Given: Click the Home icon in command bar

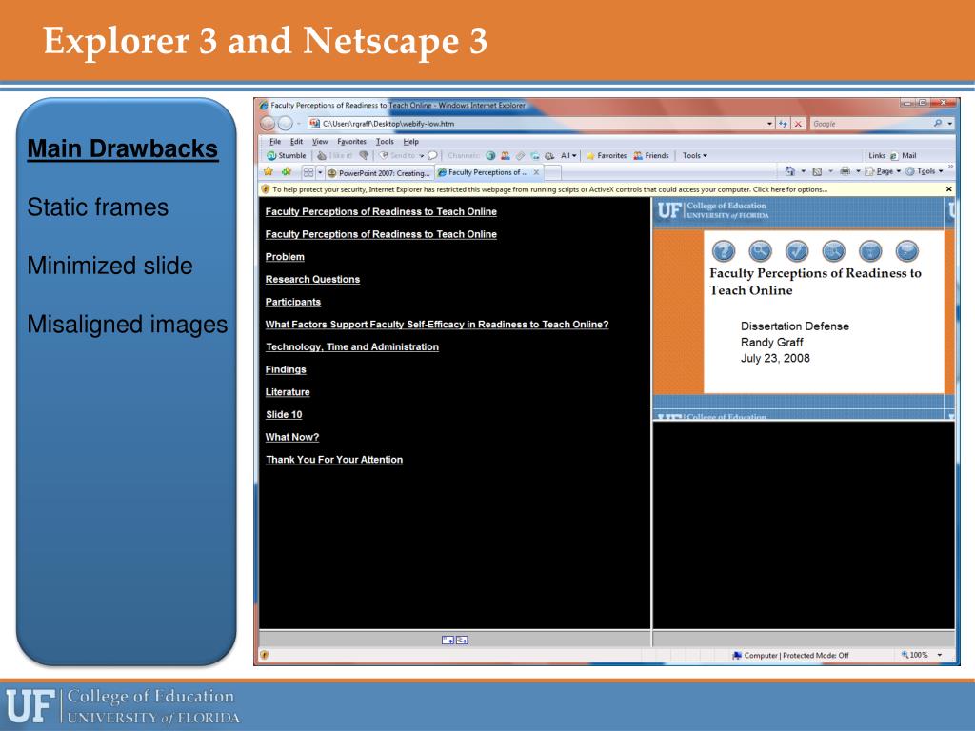Looking at the screenshot, I should pos(789,171).
